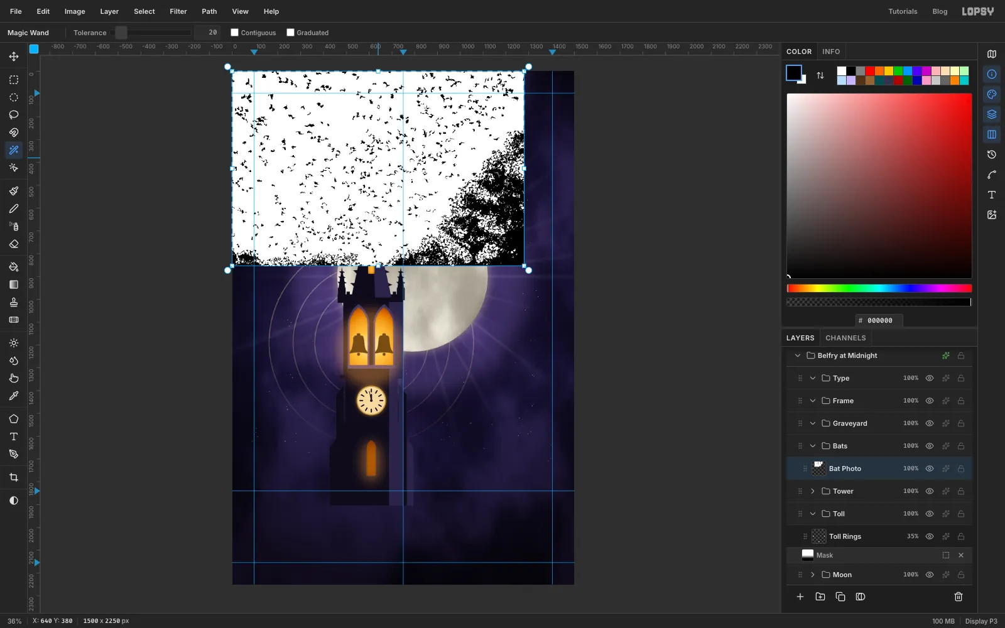Enable the Contiguous checkbox
The image size is (1005, 628).
click(234, 33)
